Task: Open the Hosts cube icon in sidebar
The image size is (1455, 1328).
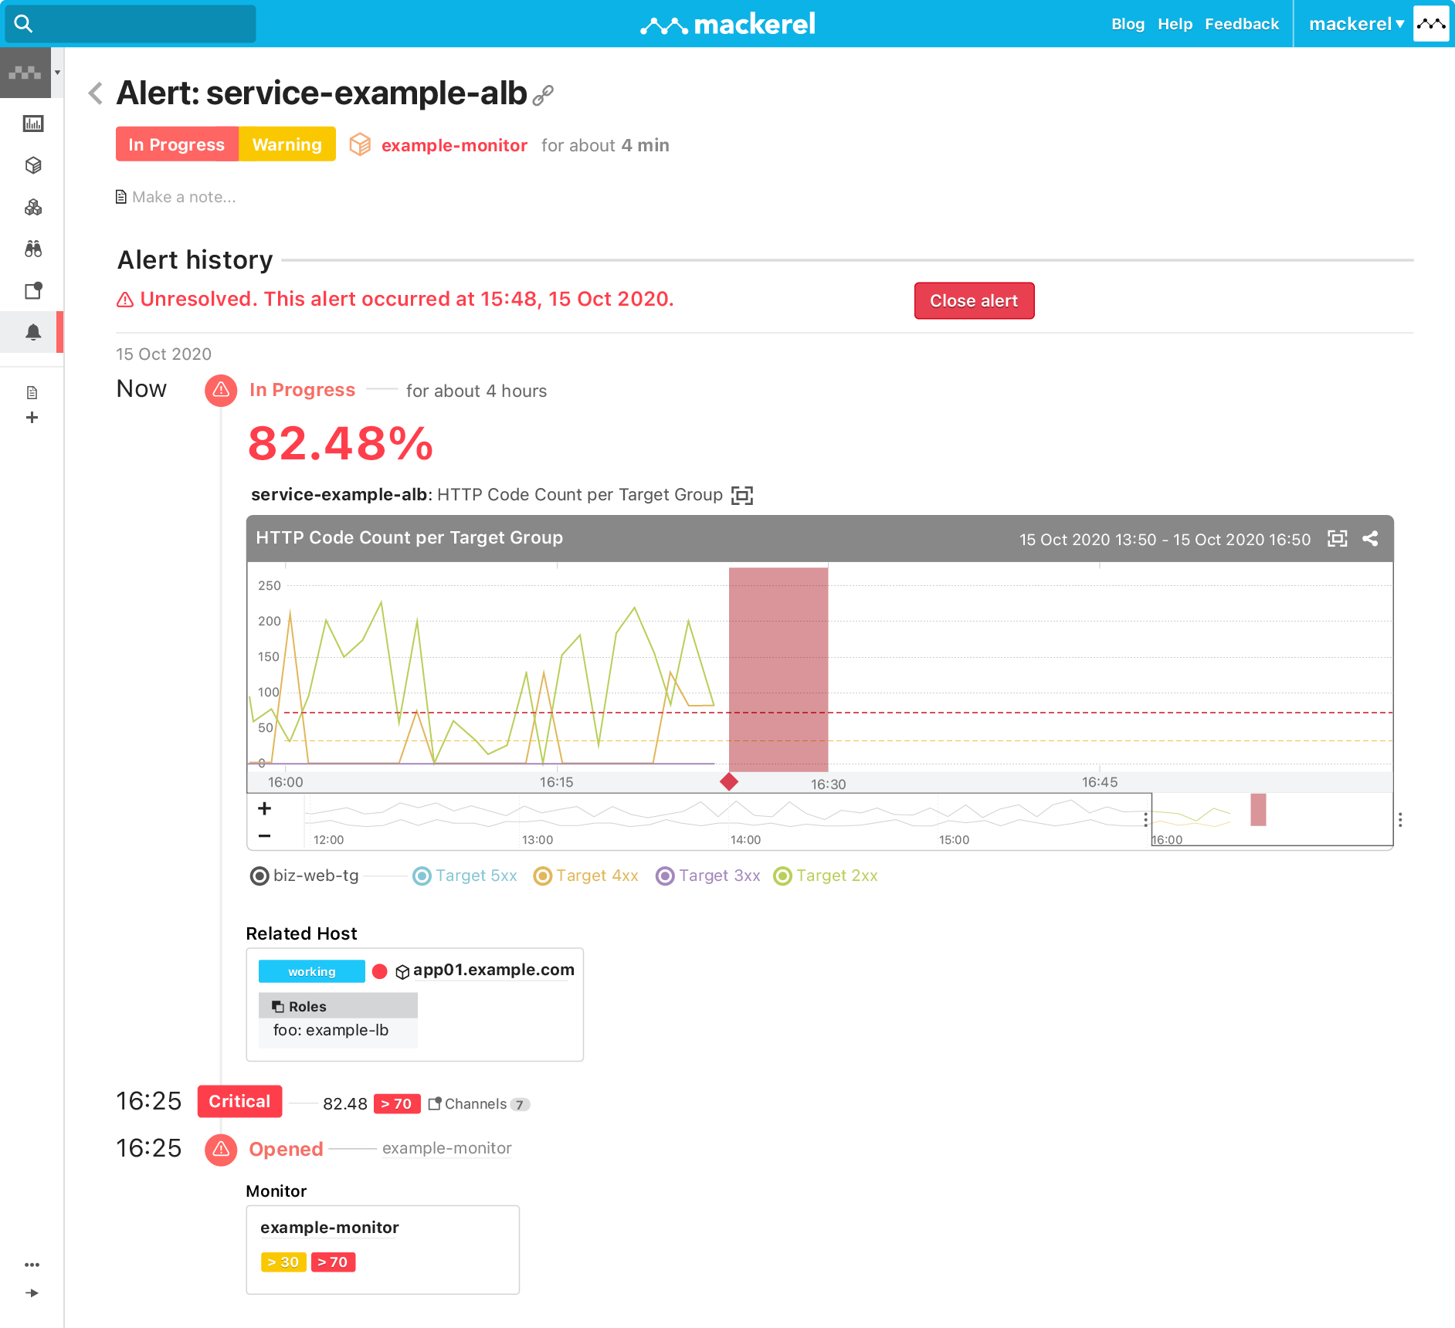Action: 33,165
